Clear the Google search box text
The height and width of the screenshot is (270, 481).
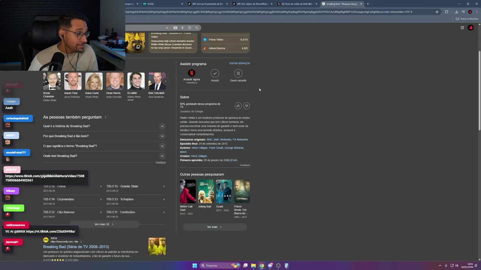(x=167, y=28)
